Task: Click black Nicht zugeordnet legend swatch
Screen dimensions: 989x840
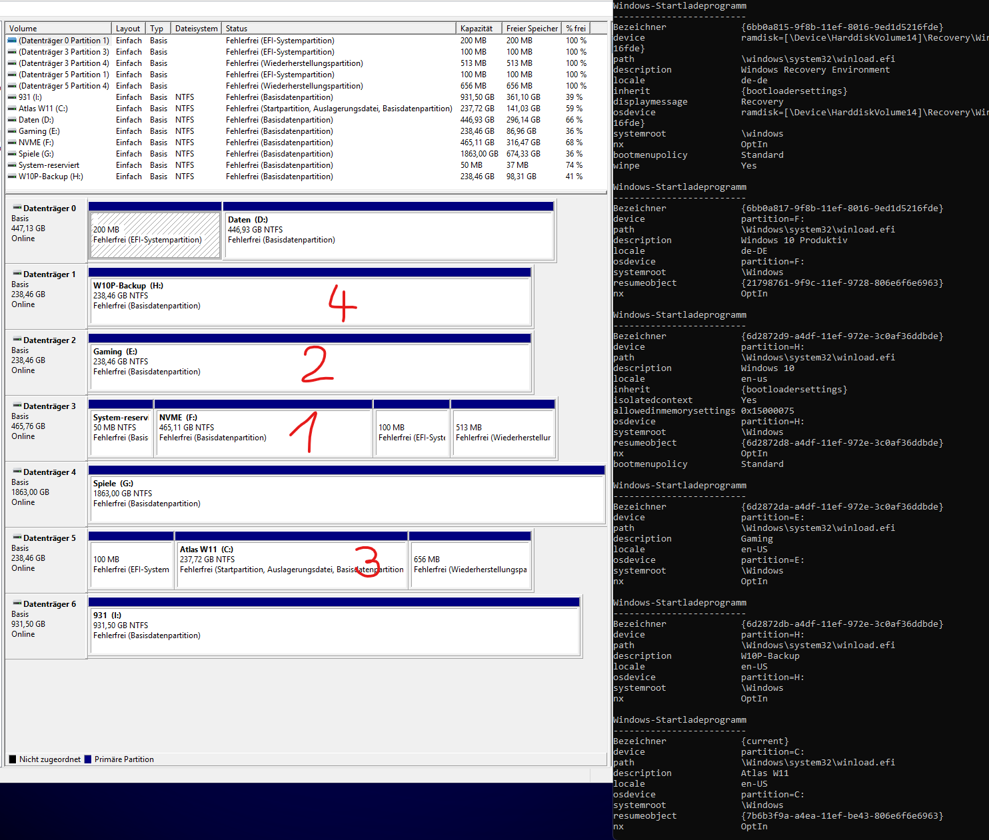Action: click(x=13, y=759)
